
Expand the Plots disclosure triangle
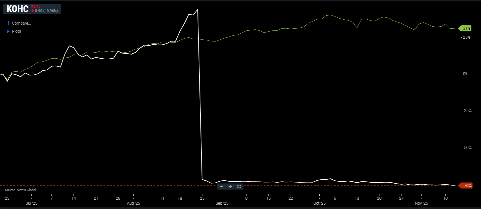[x=8, y=31]
